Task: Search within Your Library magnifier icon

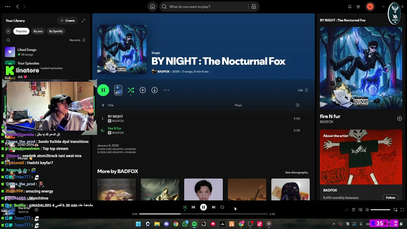Action: click(x=8, y=40)
